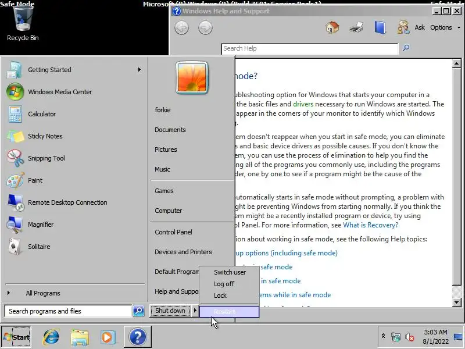This screenshot has height=349, width=465.
Task: Select Help and Support taskbar button
Action: pyautogui.click(x=138, y=337)
